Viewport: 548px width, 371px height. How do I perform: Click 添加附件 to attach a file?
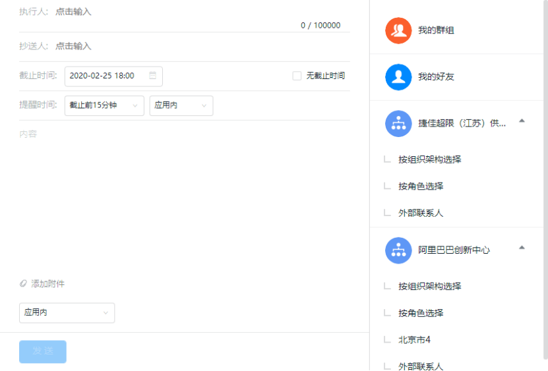click(x=47, y=283)
